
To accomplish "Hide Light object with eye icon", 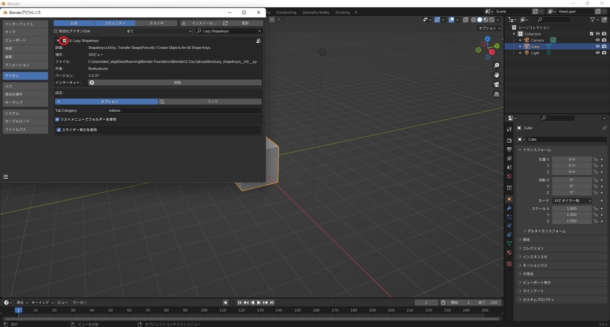I will 597,53.
